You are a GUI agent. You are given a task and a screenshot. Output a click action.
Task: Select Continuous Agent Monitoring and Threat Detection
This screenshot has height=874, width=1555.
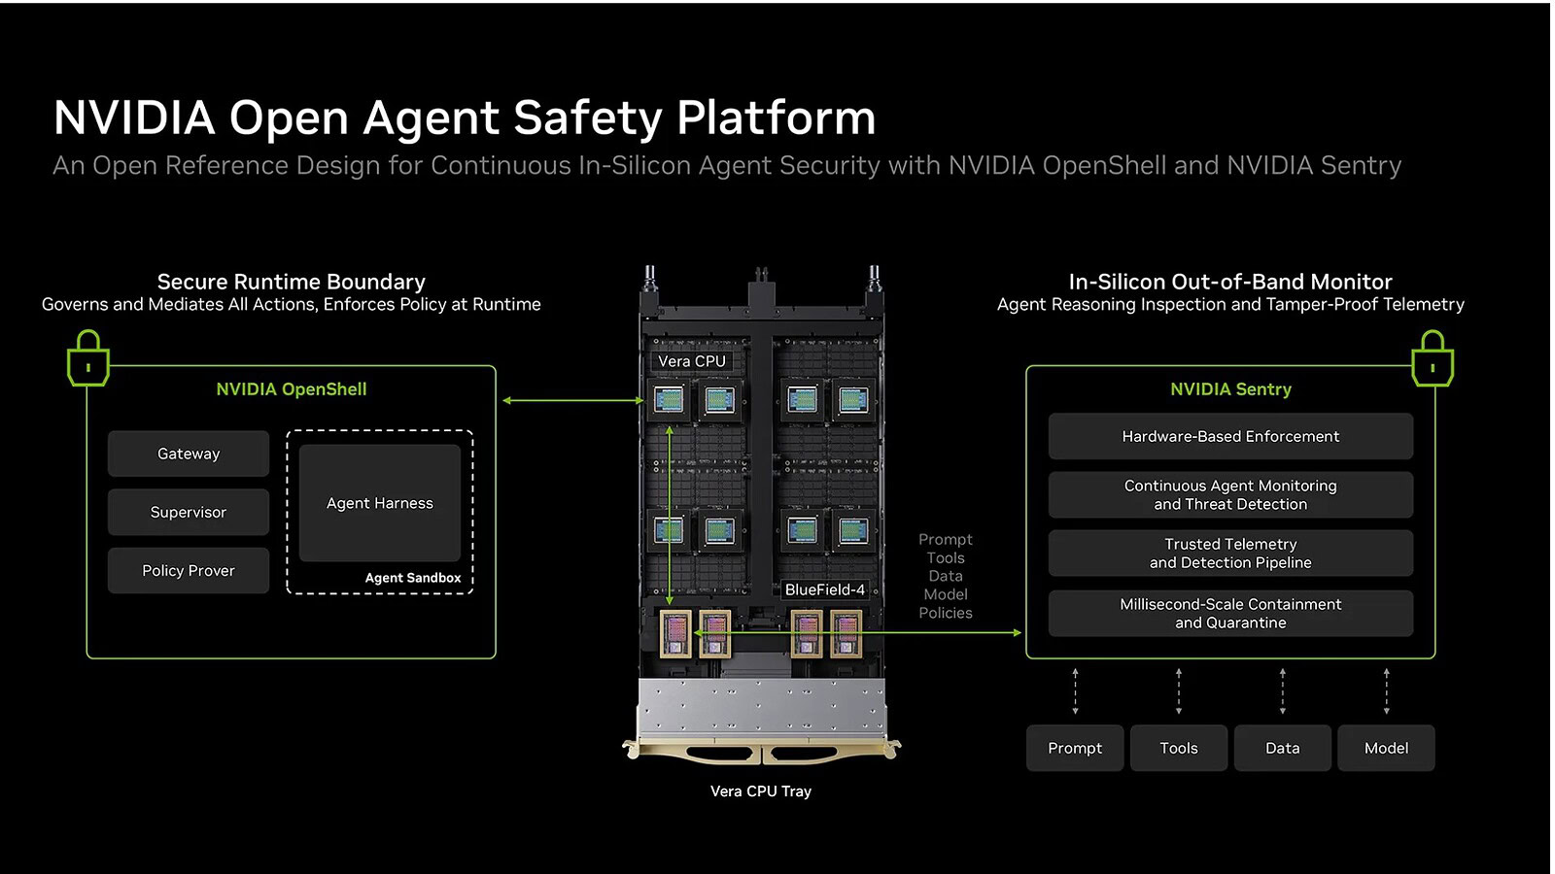click(1230, 494)
